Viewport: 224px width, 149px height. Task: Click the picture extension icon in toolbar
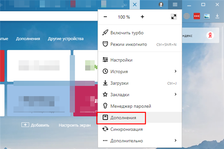(207, 16)
